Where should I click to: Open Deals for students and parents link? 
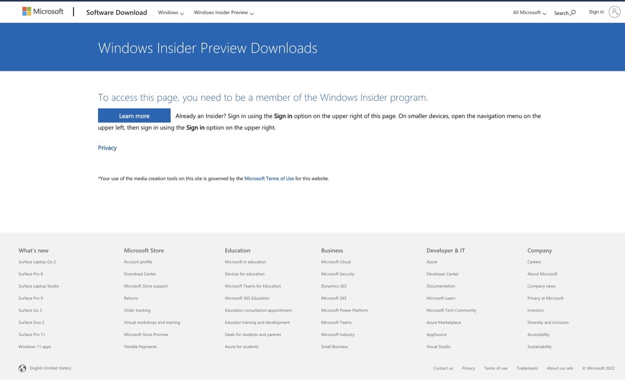253,334
